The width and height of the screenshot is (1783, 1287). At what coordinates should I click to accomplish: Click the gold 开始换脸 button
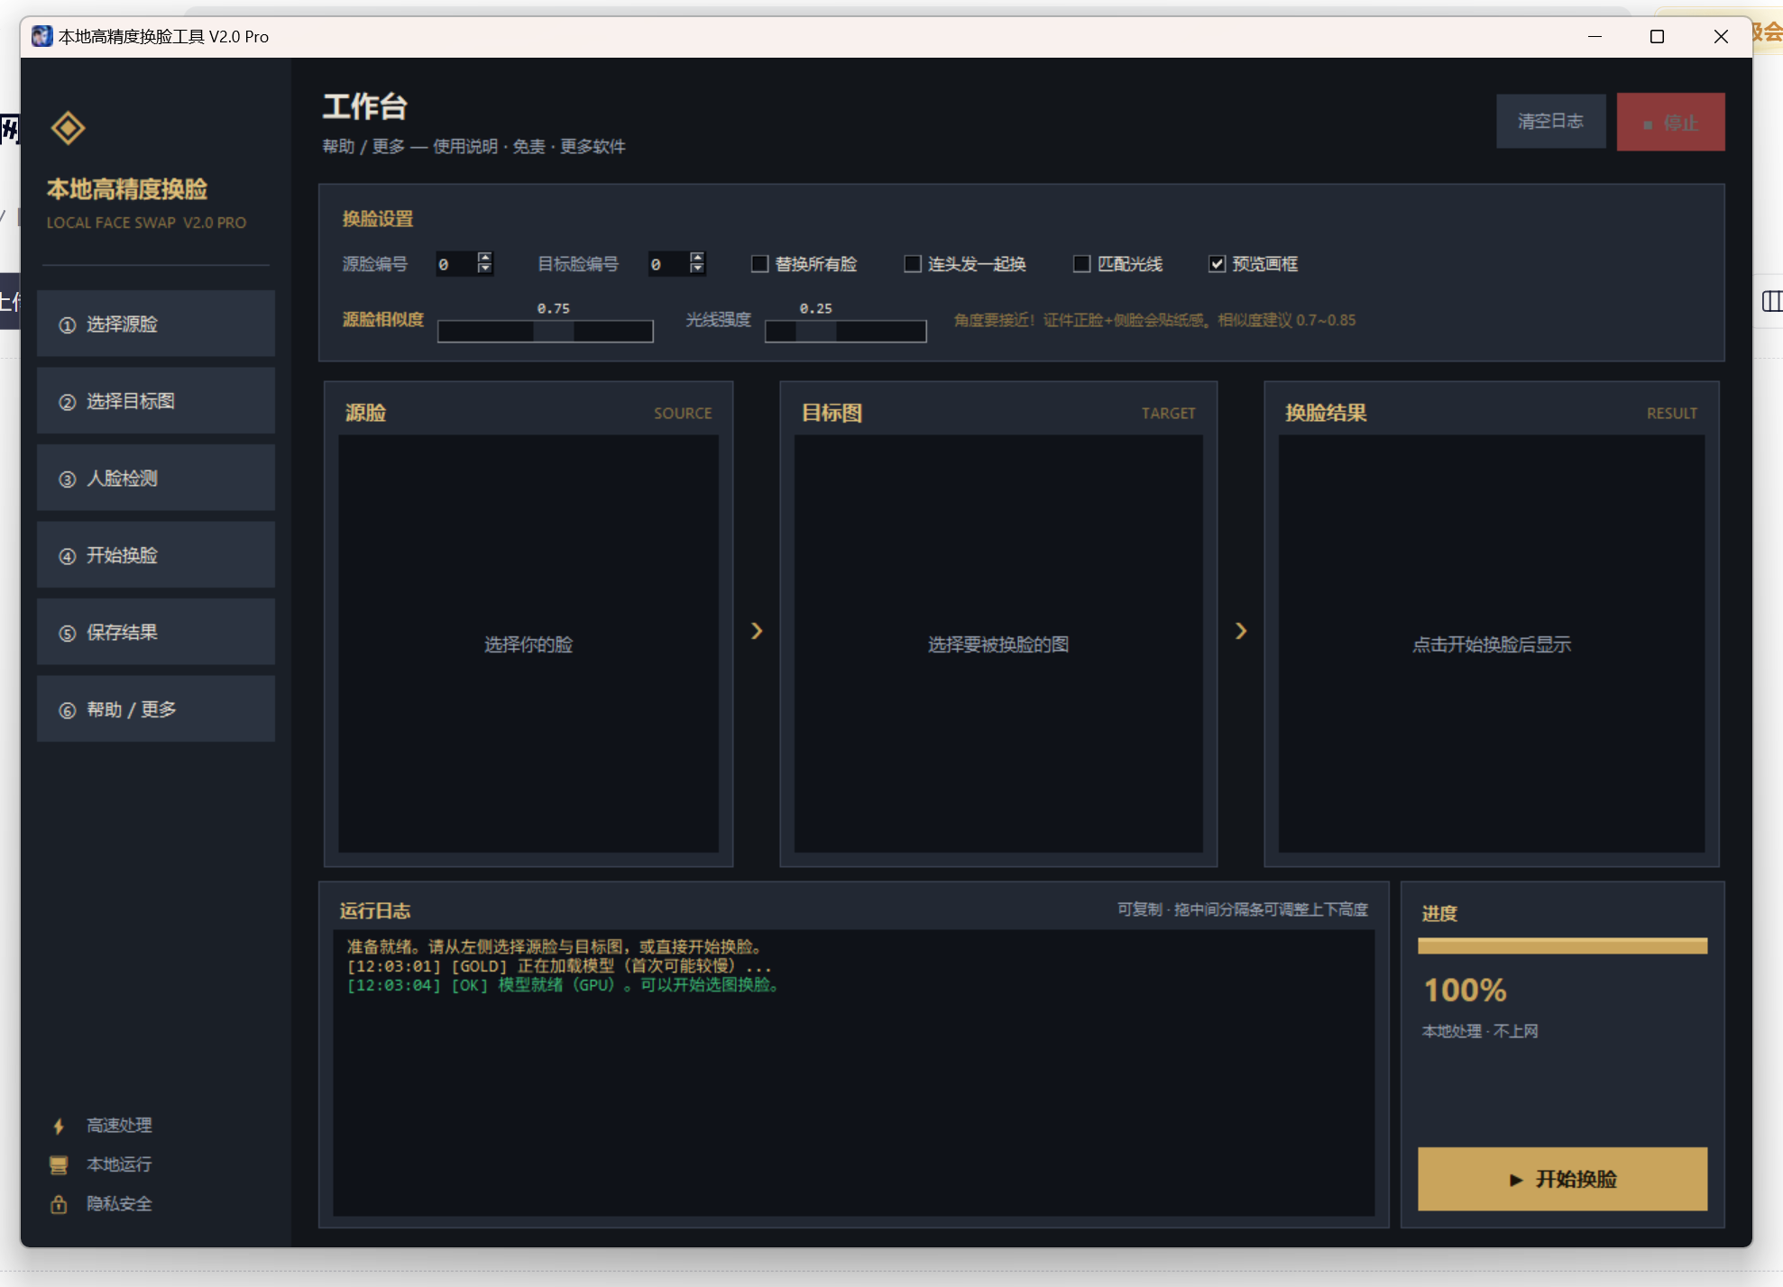[x=1562, y=1179]
